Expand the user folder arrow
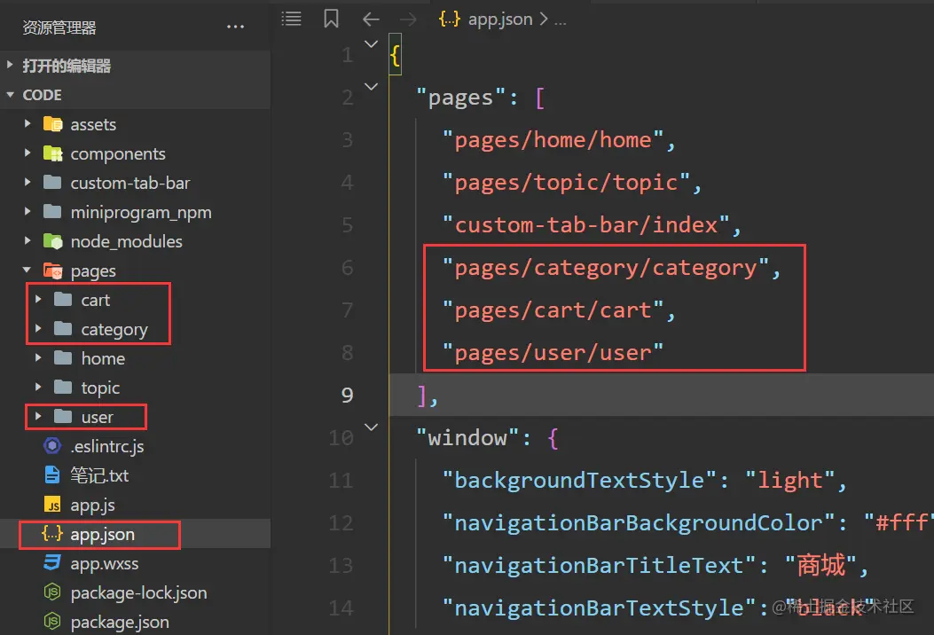The image size is (934, 635). [38, 416]
